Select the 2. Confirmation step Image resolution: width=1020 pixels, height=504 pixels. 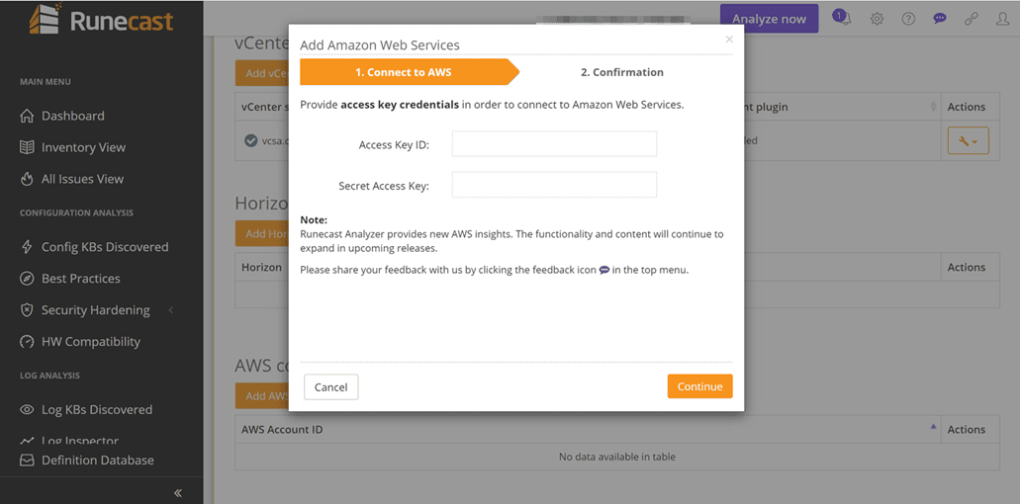coord(622,72)
